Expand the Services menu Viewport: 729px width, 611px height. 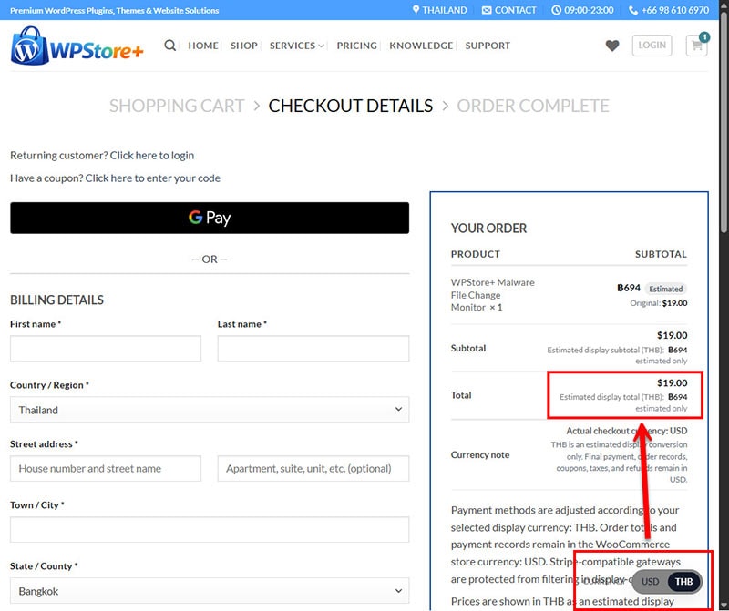pyautogui.click(x=297, y=46)
